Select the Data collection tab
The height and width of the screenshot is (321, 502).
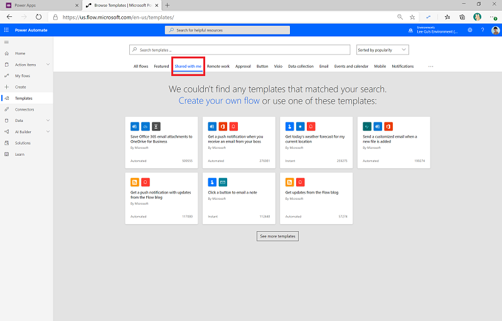pos(301,67)
